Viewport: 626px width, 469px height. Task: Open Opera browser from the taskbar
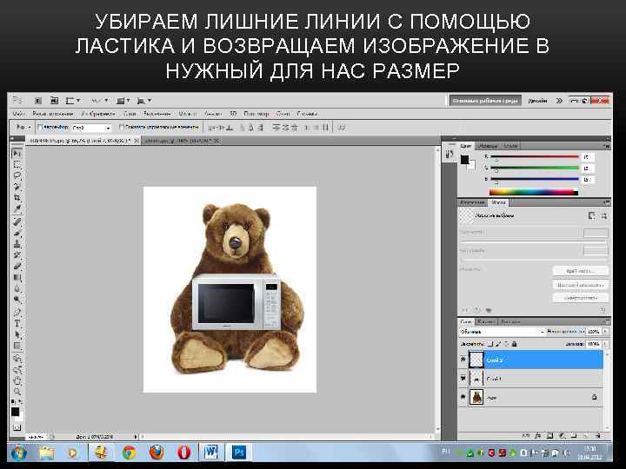(x=183, y=452)
